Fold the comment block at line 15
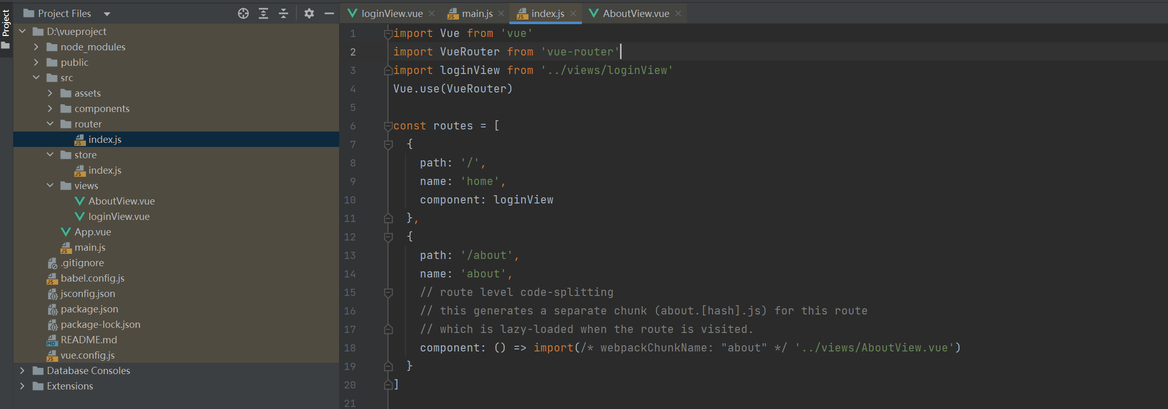The height and width of the screenshot is (409, 1168). [x=388, y=292]
